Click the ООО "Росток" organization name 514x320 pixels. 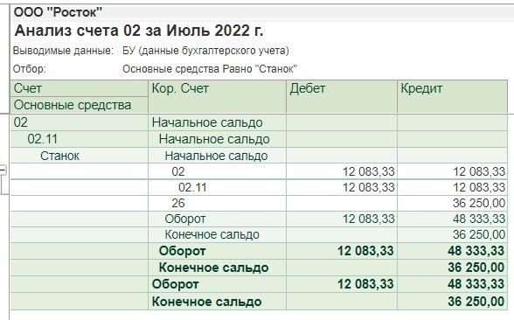click(58, 12)
